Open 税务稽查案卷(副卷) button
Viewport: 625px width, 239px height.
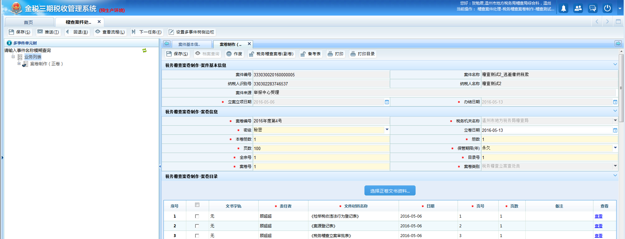pos(271,54)
